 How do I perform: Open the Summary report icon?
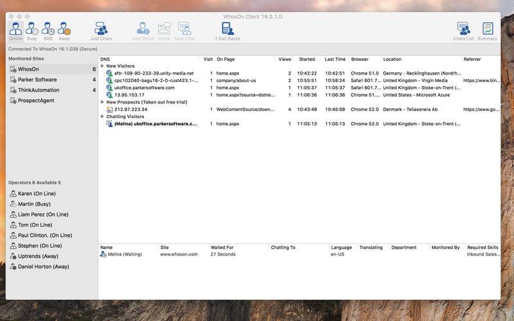pyautogui.click(x=487, y=31)
